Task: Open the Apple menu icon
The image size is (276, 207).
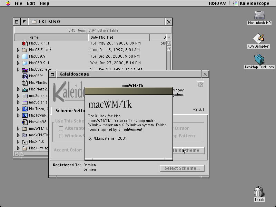Action: tap(8, 3)
